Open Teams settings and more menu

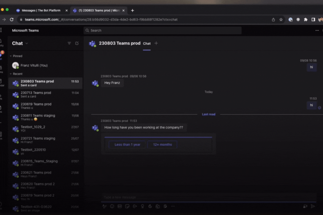(317, 30)
